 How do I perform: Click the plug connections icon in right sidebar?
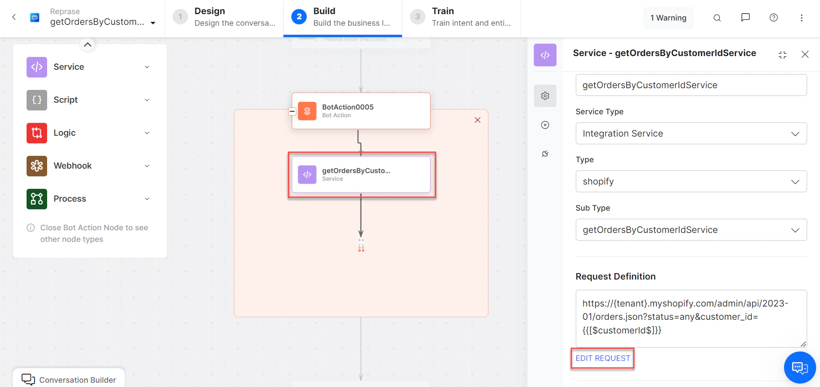click(x=545, y=153)
